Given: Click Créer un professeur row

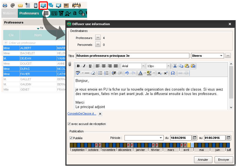Looking at the screenshot, I should (34, 43).
